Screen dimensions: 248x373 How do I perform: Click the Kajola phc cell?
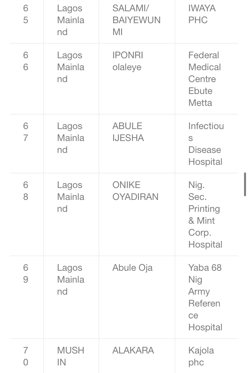click(x=206, y=356)
